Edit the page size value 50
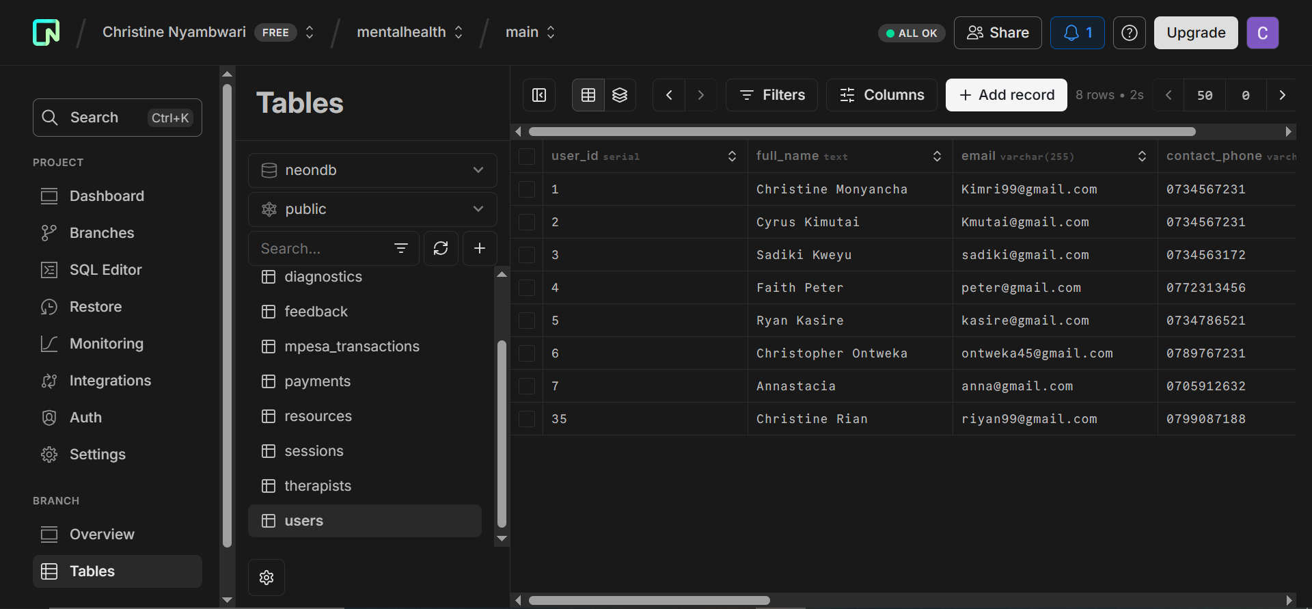 pos(1205,95)
